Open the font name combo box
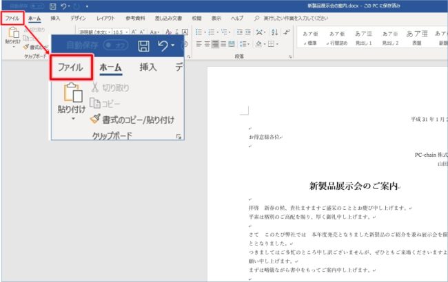448x282 pixels. 95,32
